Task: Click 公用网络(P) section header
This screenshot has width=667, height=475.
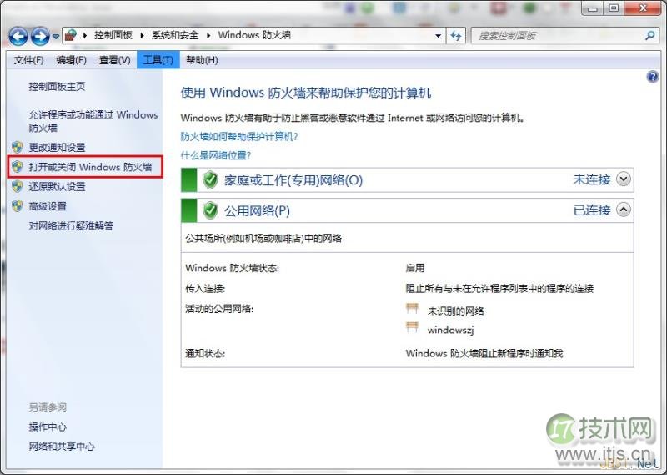Action: point(258,211)
